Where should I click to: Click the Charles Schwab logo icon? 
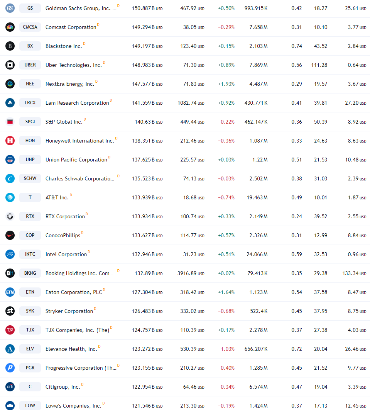click(10, 178)
